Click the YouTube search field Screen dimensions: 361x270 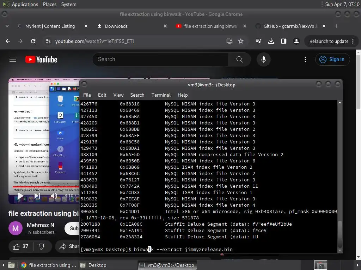(160, 59)
